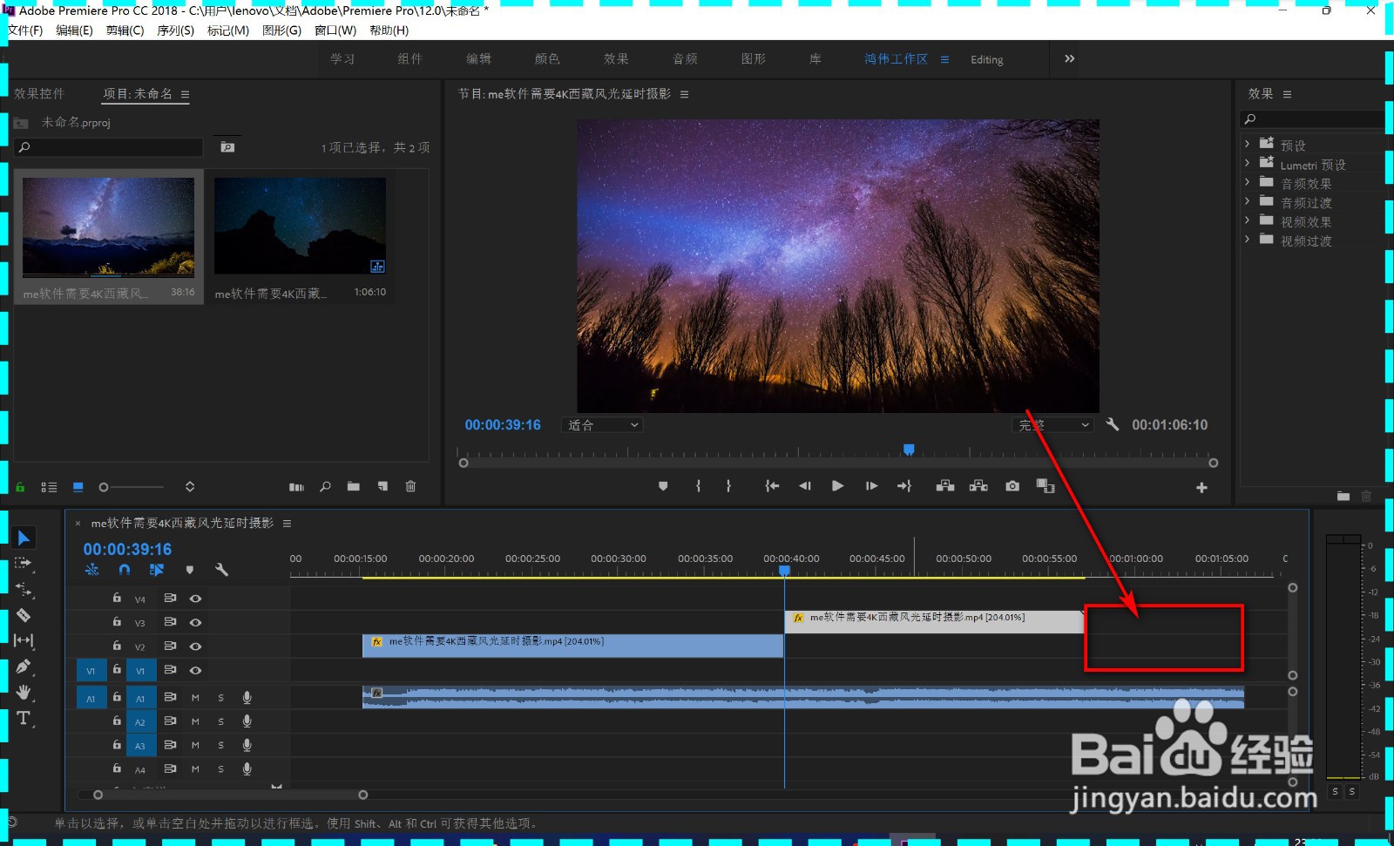
Task: Open comparison view button
Action: 1045,486
